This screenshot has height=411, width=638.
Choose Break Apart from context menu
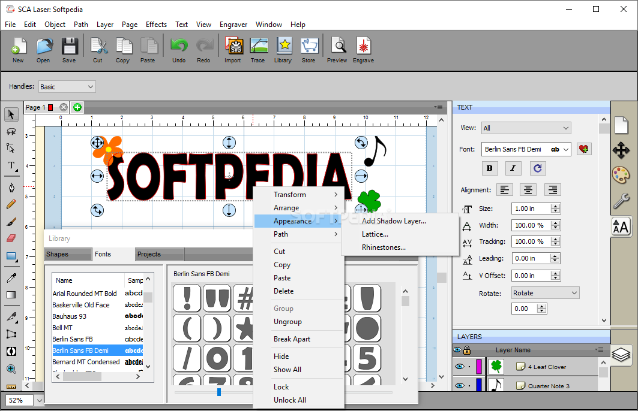292,339
